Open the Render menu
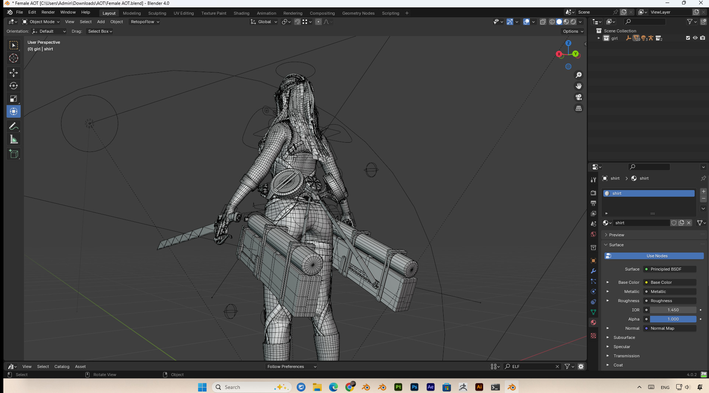This screenshot has width=709, height=393. tap(48, 12)
